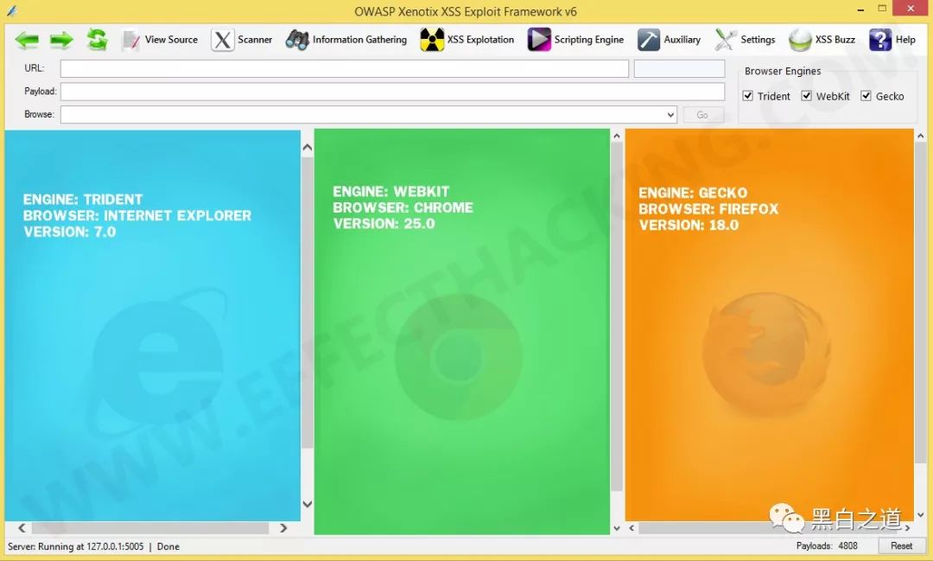Click the WebKit Chrome green pane
Image resolution: width=933 pixels, height=561 pixels.
click(461, 332)
